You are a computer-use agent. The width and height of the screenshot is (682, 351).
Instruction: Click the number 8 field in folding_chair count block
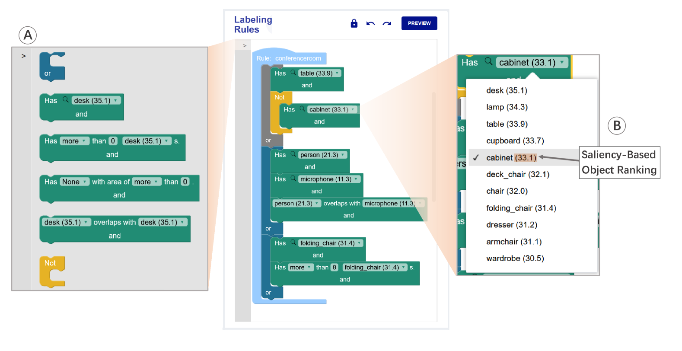pos(335,267)
